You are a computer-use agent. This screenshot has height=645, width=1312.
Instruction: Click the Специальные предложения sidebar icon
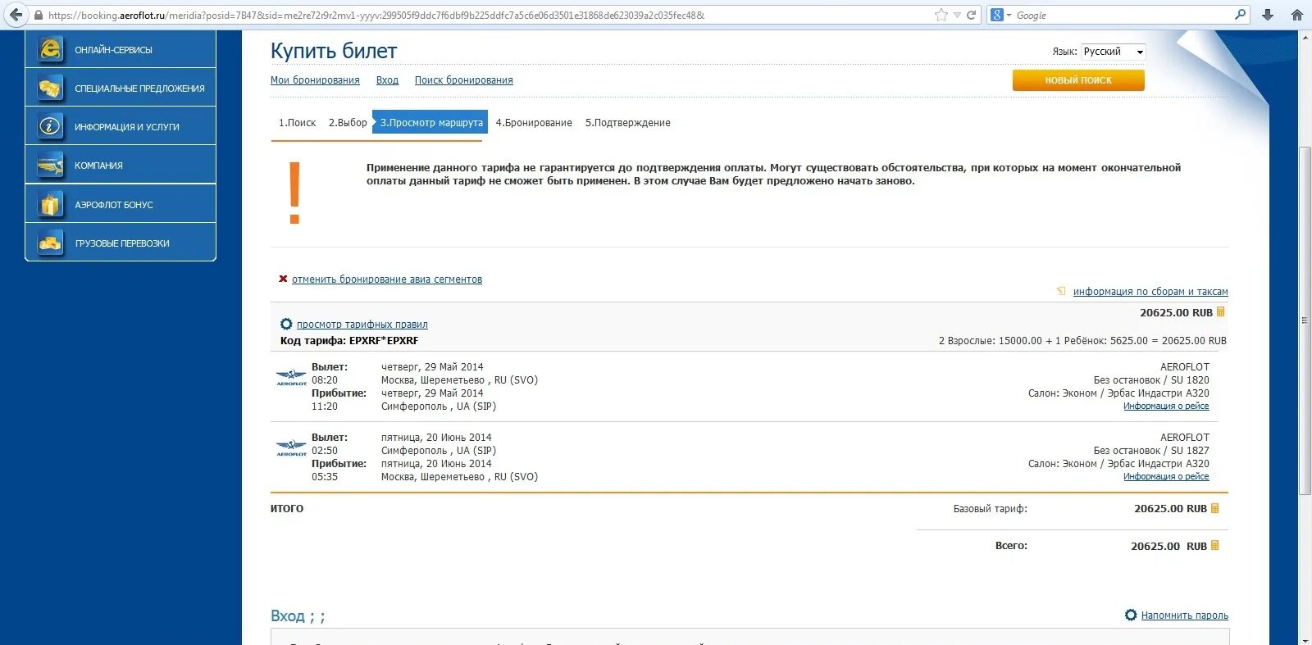click(x=50, y=88)
